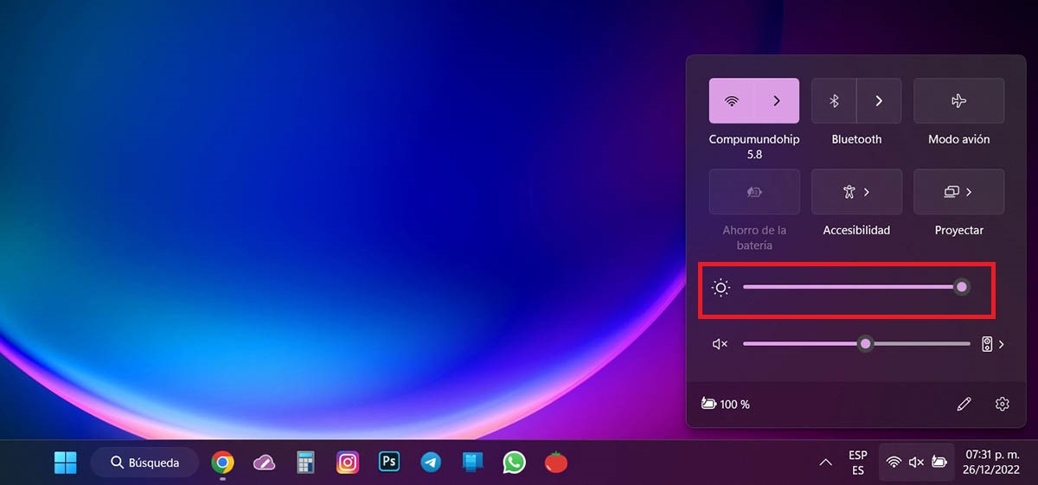The height and width of the screenshot is (485, 1038).
Task: Expand Bluetooth devices chevron
Action: click(x=879, y=100)
